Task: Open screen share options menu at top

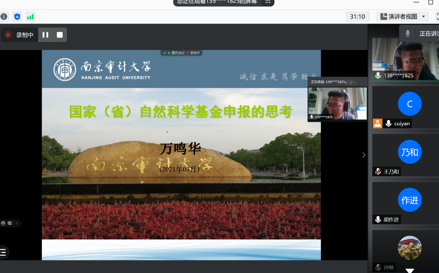Action: 267,2
